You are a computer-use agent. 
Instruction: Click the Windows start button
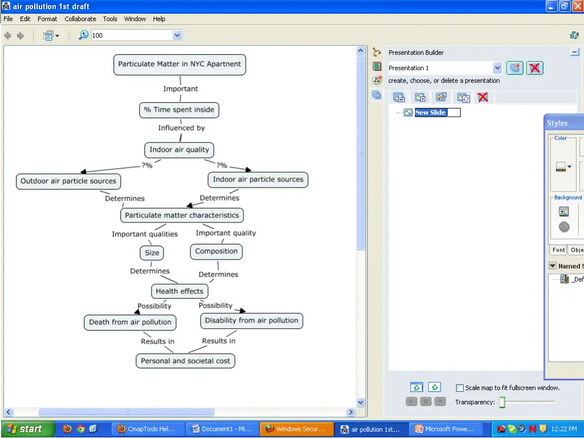pyautogui.click(x=27, y=429)
